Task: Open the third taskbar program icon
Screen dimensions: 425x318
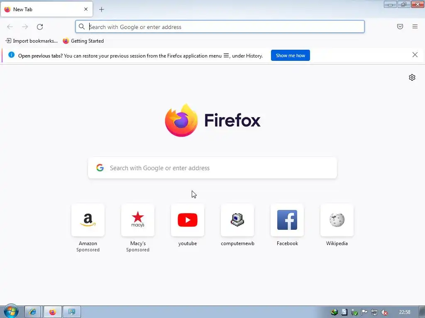Action: tap(72, 312)
